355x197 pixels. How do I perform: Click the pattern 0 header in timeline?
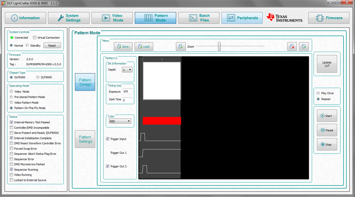[x=162, y=59]
